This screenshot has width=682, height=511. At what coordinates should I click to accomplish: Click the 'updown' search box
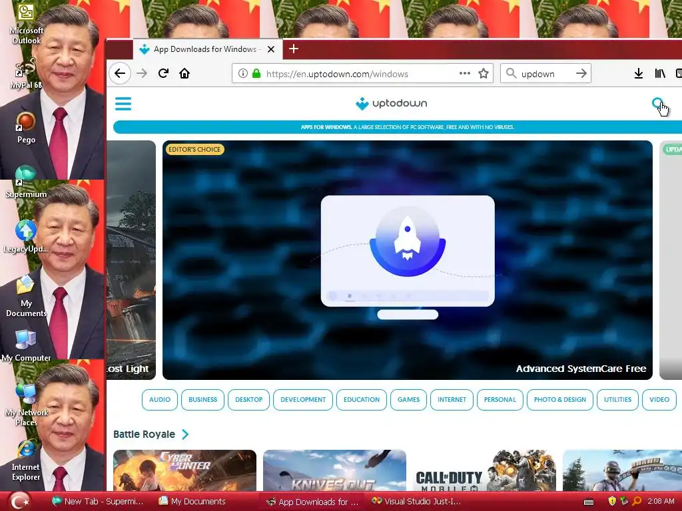click(x=546, y=73)
